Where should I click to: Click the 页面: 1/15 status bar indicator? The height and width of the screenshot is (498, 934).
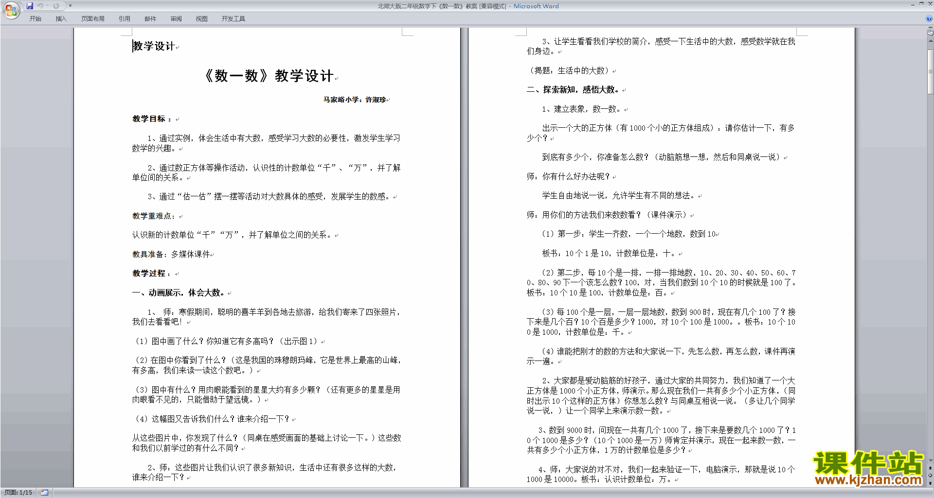coord(18,493)
